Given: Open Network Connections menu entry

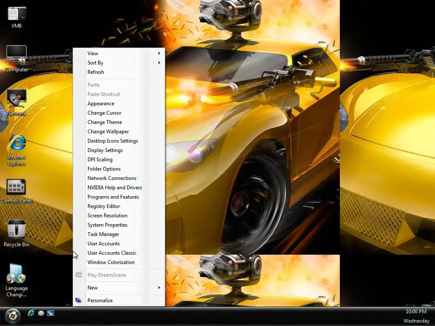Looking at the screenshot, I should (x=119, y=178).
